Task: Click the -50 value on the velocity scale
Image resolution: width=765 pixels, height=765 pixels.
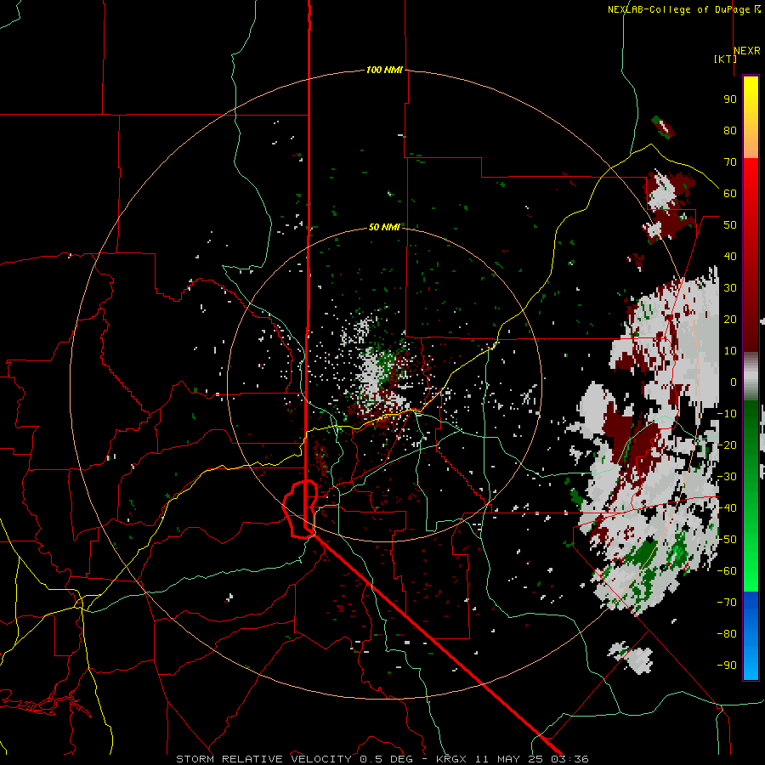Action: [x=727, y=539]
